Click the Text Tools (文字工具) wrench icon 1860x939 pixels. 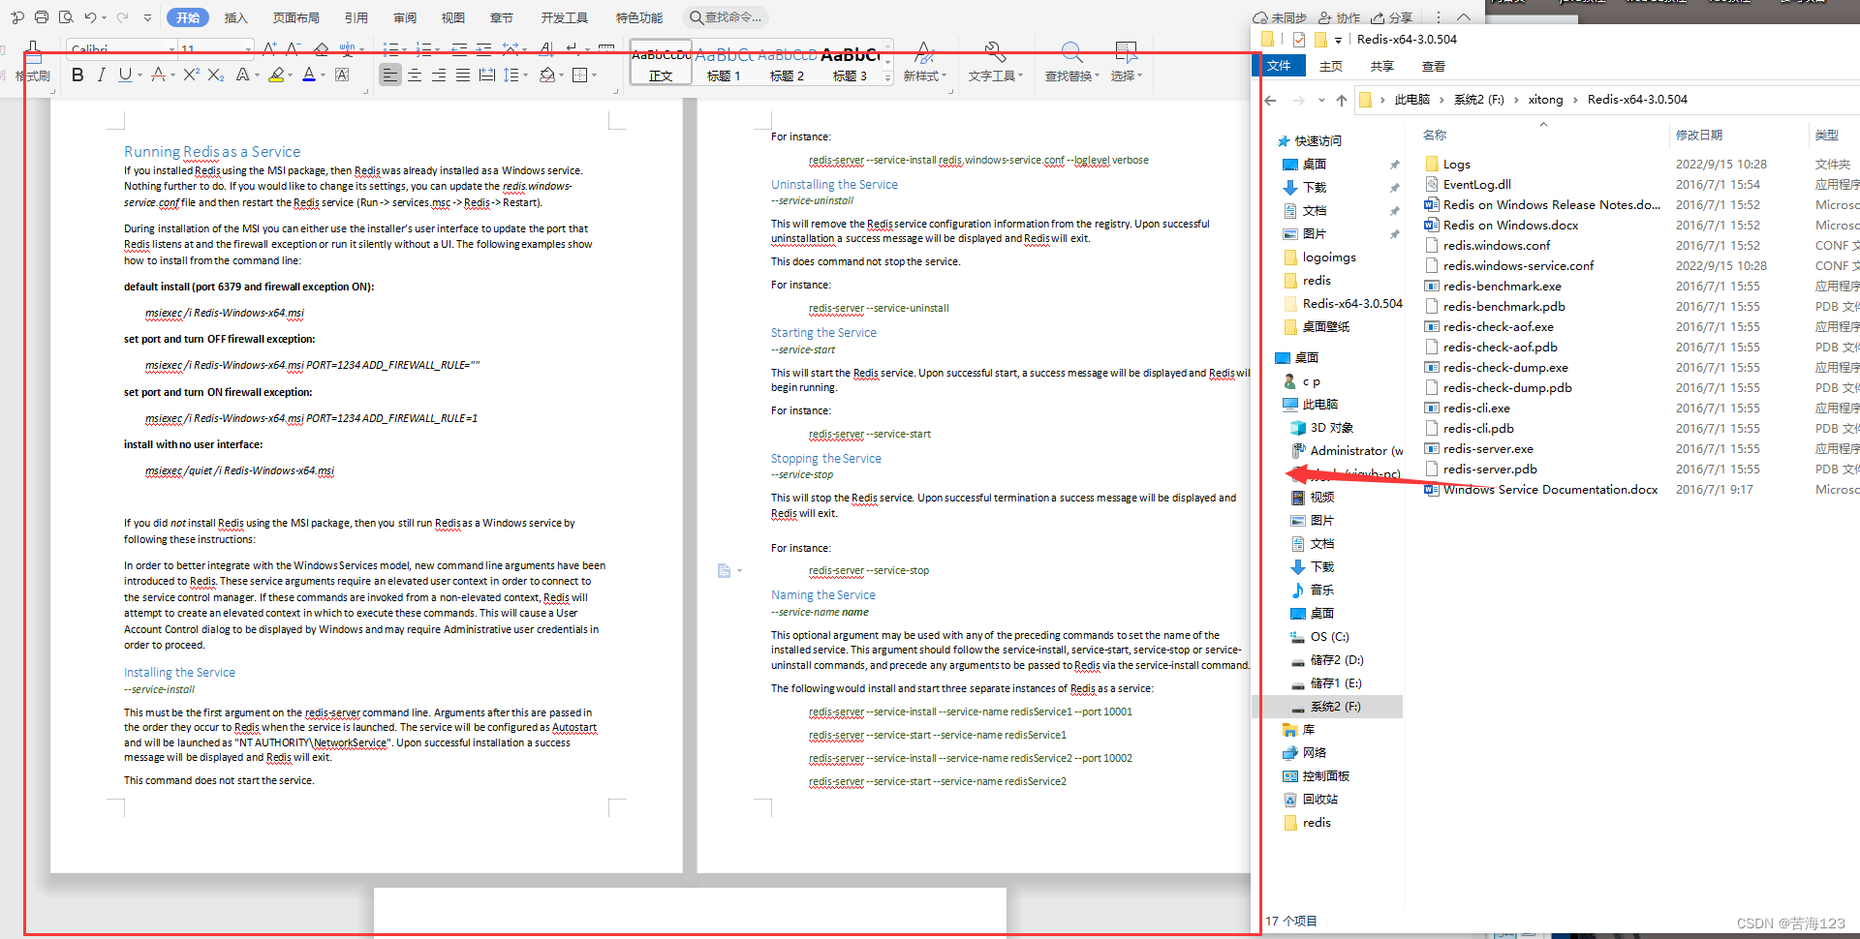[995, 52]
